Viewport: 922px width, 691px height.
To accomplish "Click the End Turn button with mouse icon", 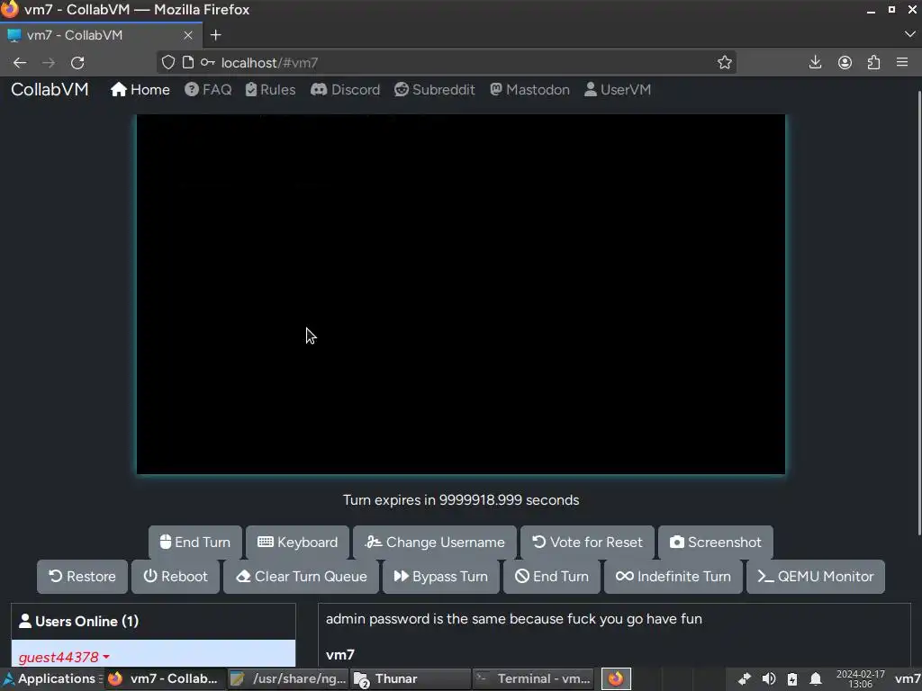I will (195, 543).
